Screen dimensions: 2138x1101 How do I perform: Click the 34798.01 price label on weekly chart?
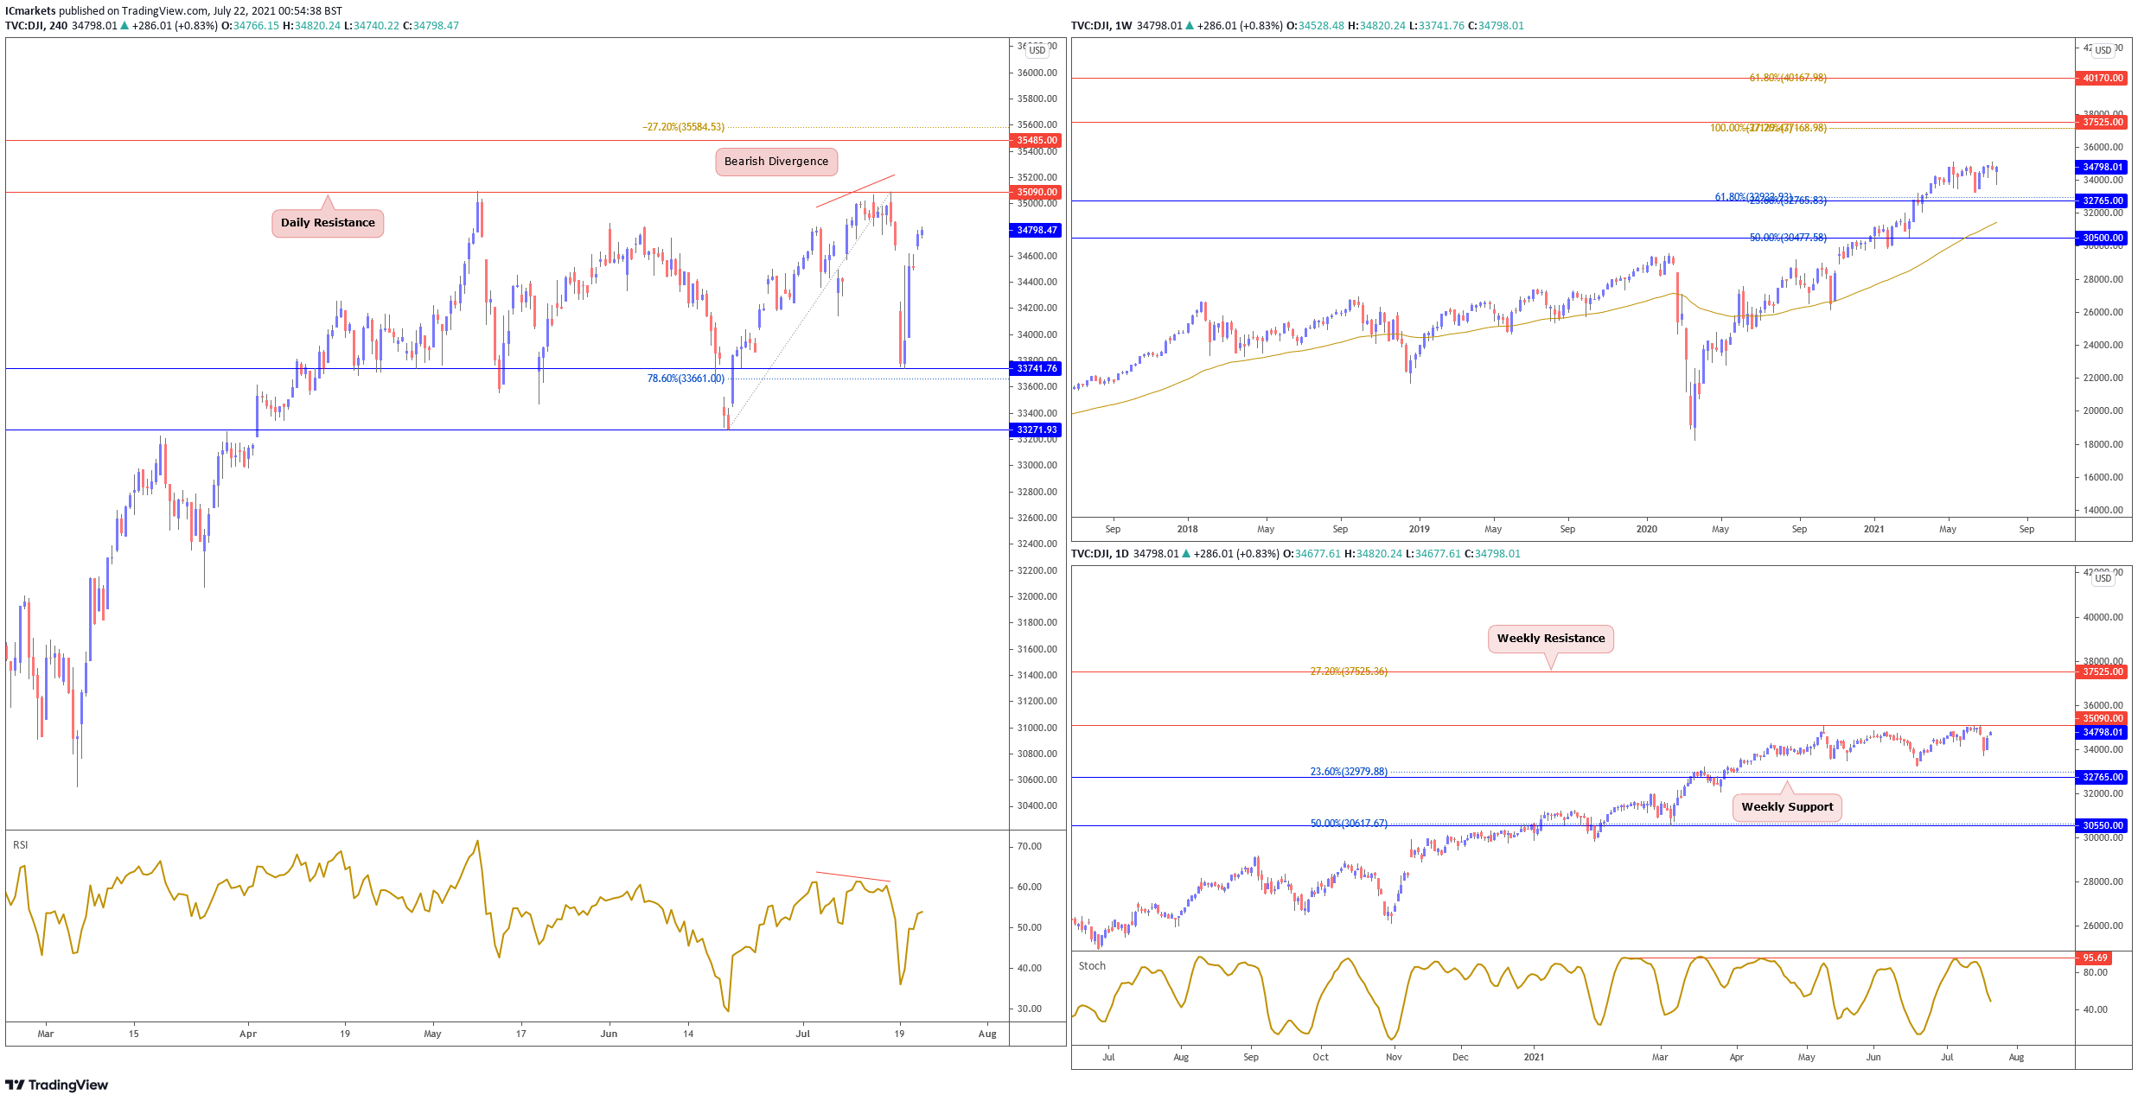point(2102,167)
